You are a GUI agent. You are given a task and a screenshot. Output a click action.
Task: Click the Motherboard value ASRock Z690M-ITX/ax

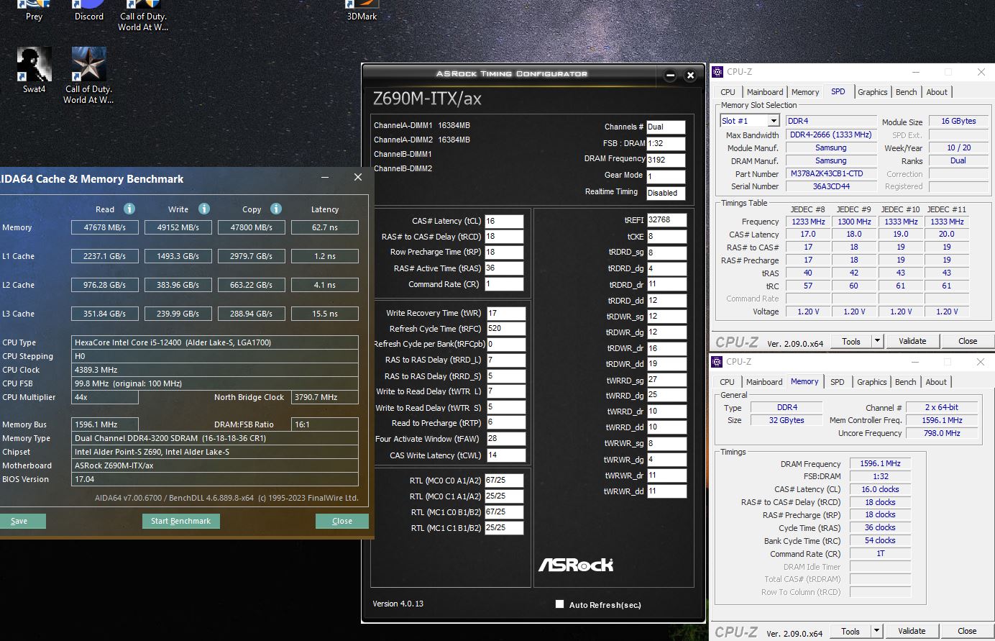pos(215,465)
